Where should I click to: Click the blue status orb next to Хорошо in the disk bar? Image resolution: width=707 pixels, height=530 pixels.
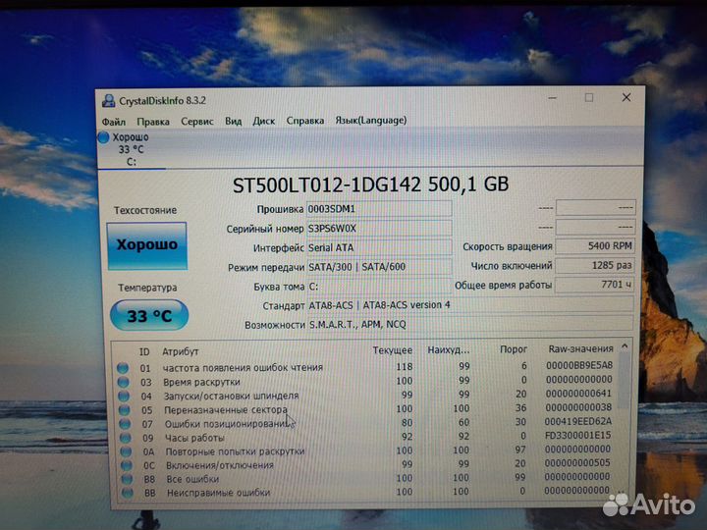tap(104, 137)
